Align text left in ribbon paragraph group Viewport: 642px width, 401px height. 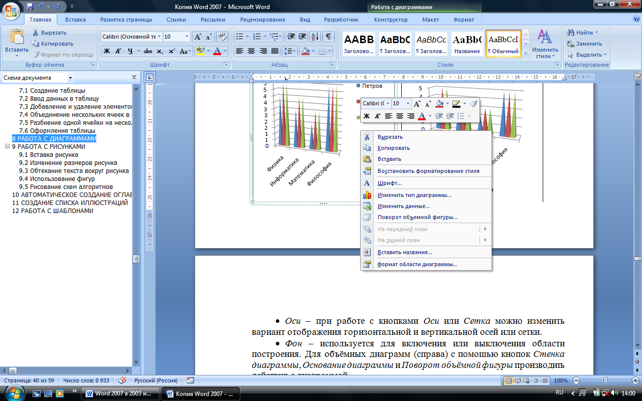click(x=239, y=51)
